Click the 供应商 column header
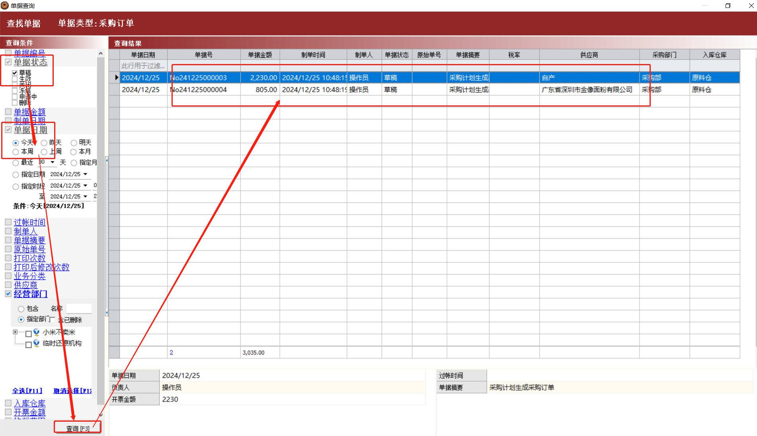 click(589, 55)
